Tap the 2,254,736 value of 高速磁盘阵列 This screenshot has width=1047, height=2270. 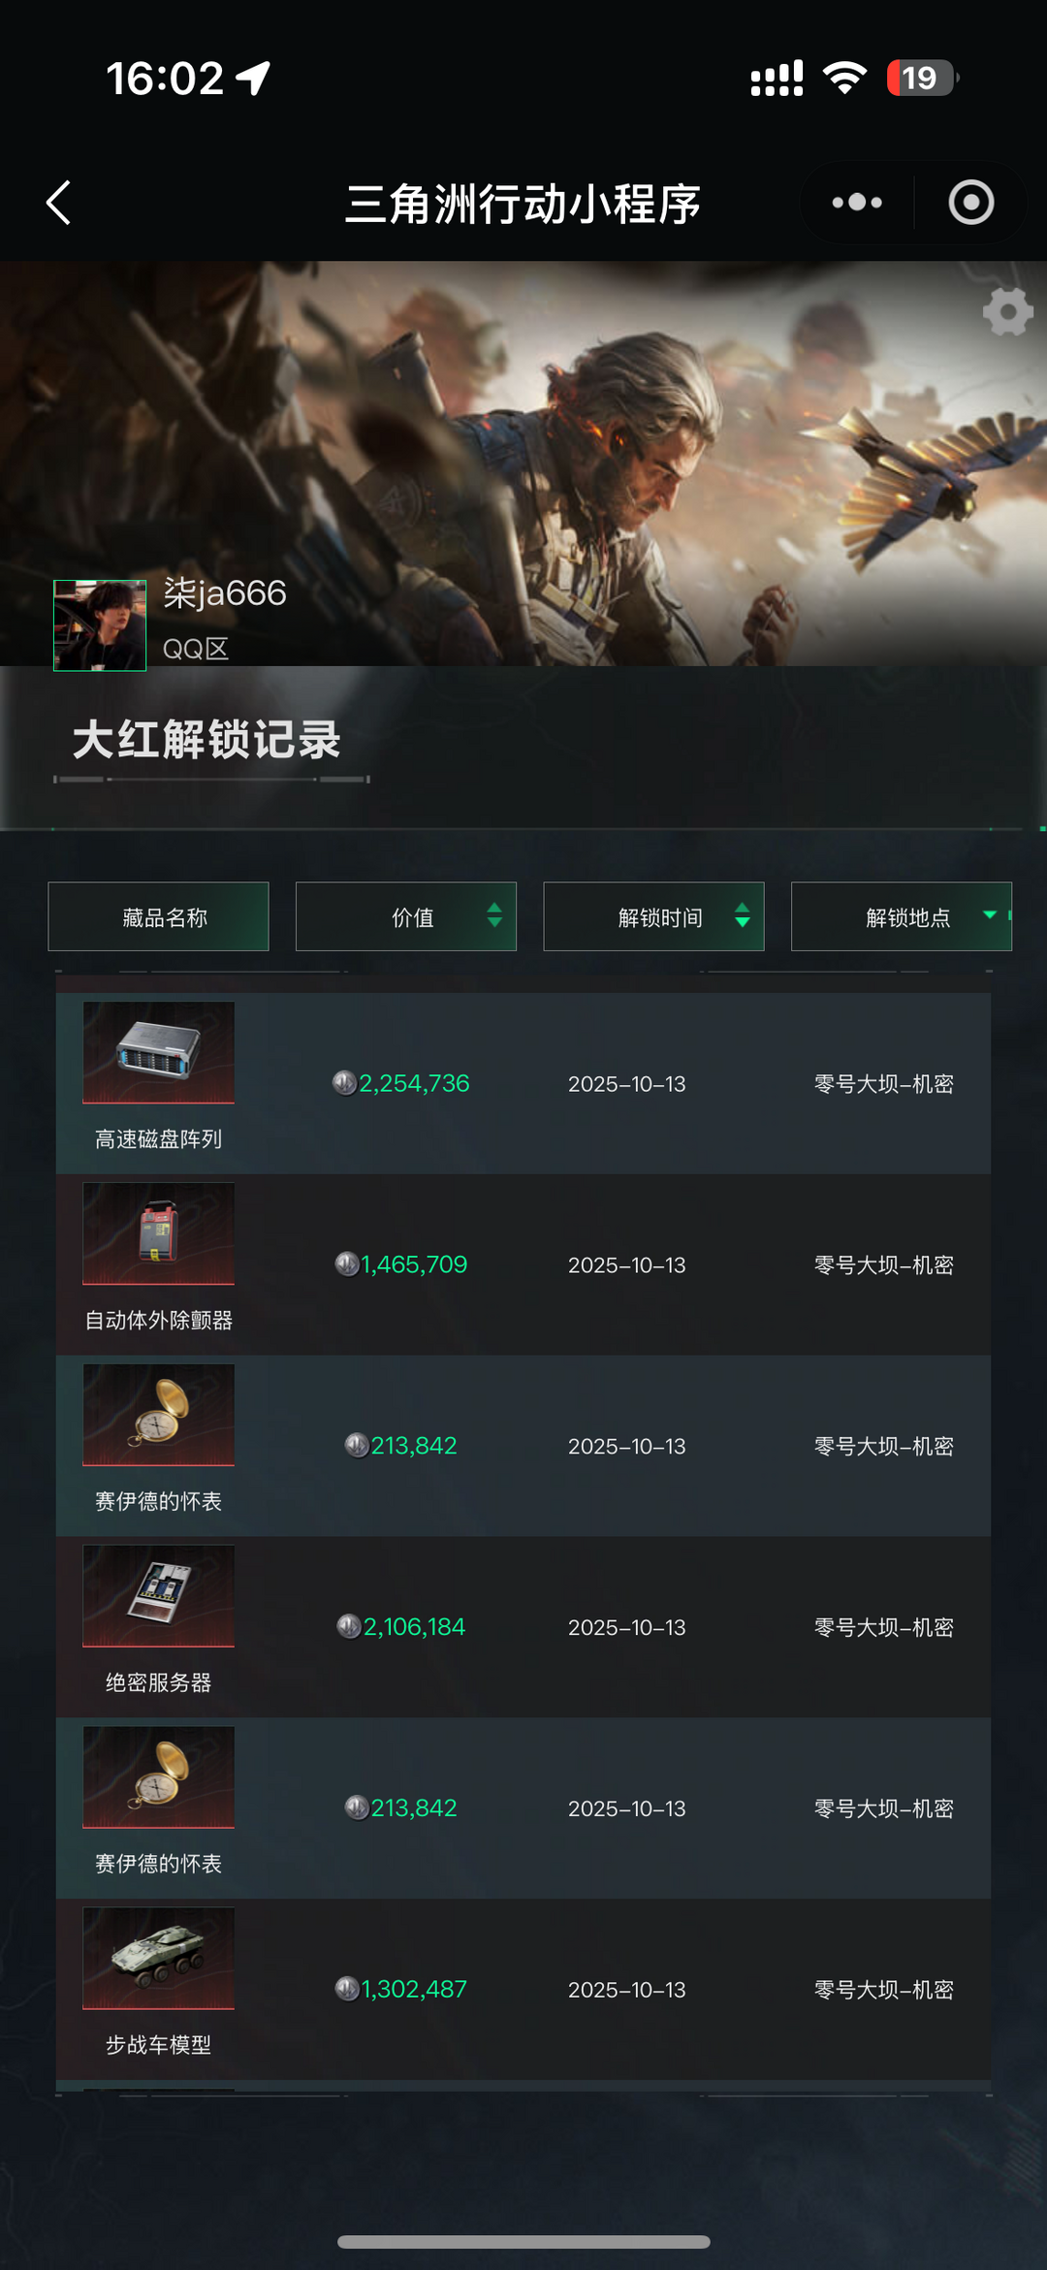tap(414, 1083)
